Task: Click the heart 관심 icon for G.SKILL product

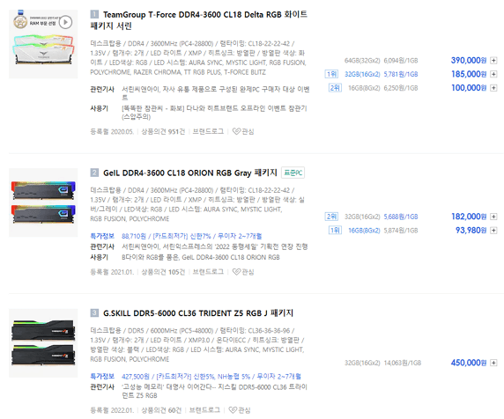Action: tap(240, 410)
